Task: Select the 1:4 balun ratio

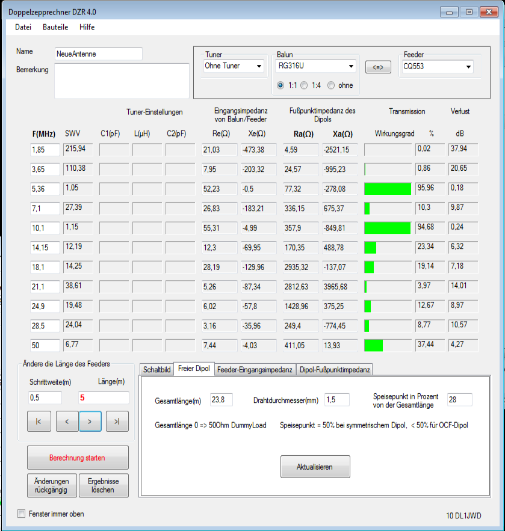Action: pos(304,85)
